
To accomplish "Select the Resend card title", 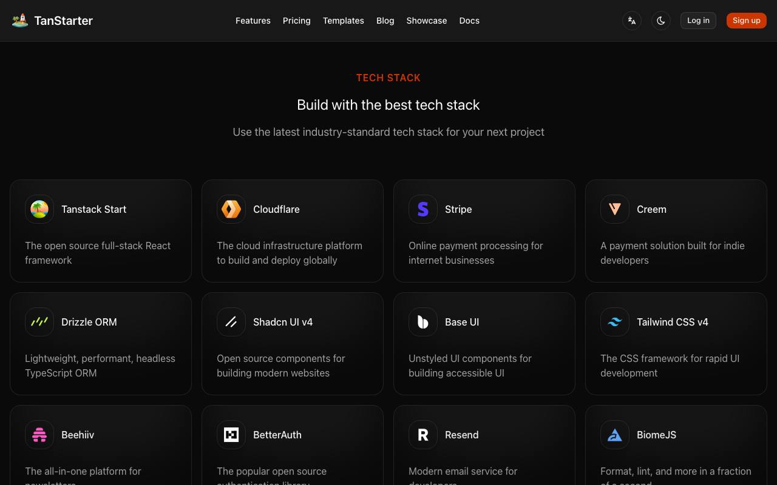I will tap(462, 435).
